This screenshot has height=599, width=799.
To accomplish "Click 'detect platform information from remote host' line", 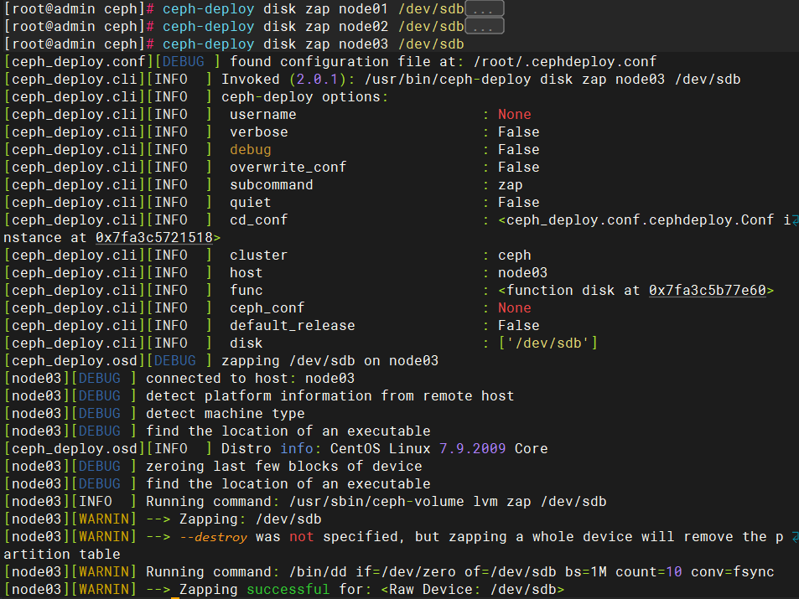I will [x=329, y=395].
